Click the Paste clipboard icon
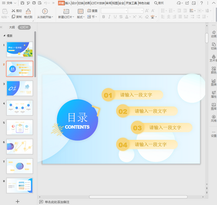This screenshot has height=205, width=217. point(5,11)
